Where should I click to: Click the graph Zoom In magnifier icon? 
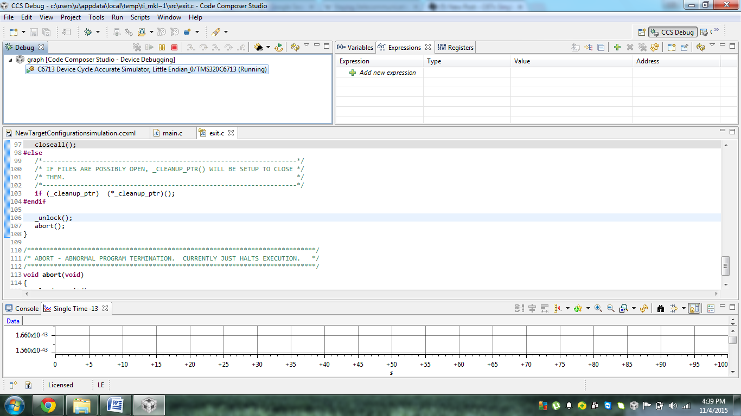(x=598, y=308)
